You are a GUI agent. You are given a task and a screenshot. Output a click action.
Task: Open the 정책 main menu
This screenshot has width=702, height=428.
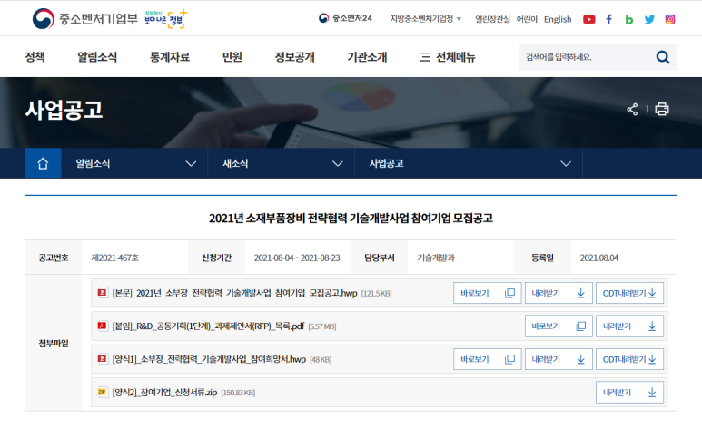point(35,57)
